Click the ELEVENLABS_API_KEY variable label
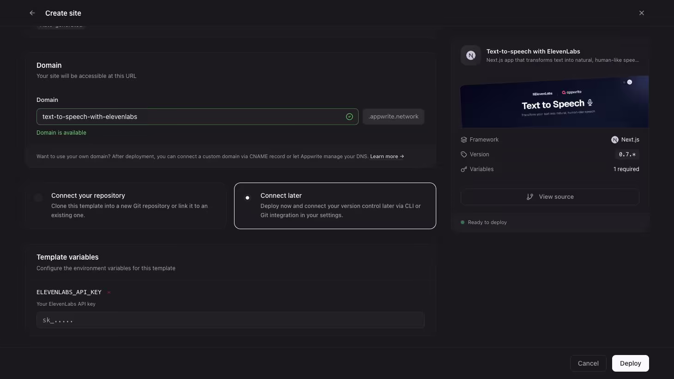Screen dimensions: 674x379 coord(69,292)
